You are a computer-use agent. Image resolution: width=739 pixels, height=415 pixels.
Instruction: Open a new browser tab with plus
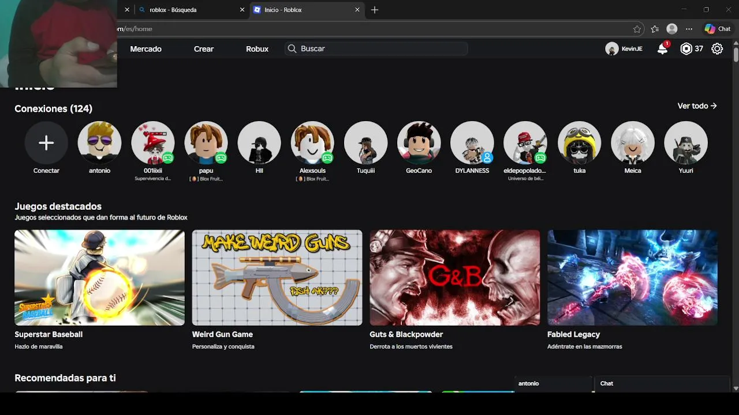pyautogui.click(x=375, y=10)
